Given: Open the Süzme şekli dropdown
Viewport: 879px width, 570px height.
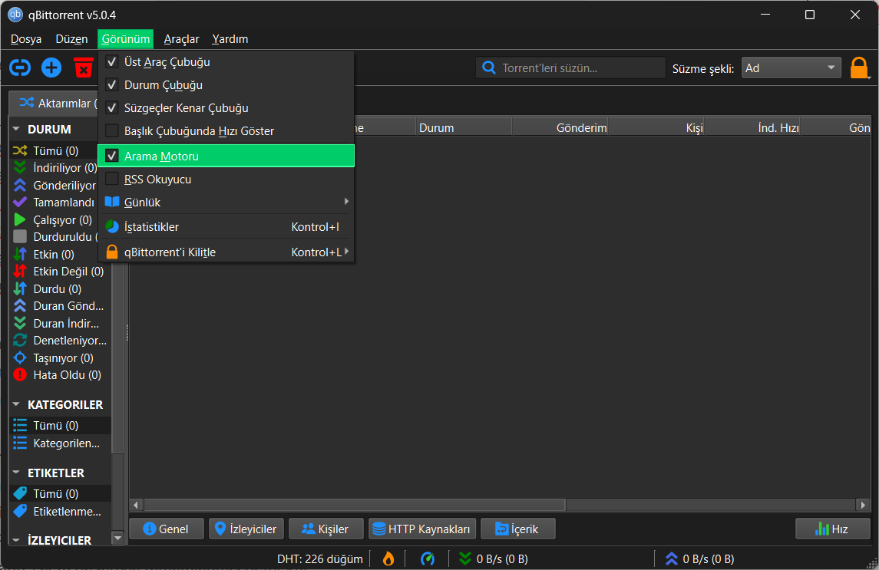Looking at the screenshot, I should click(x=791, y=68).
